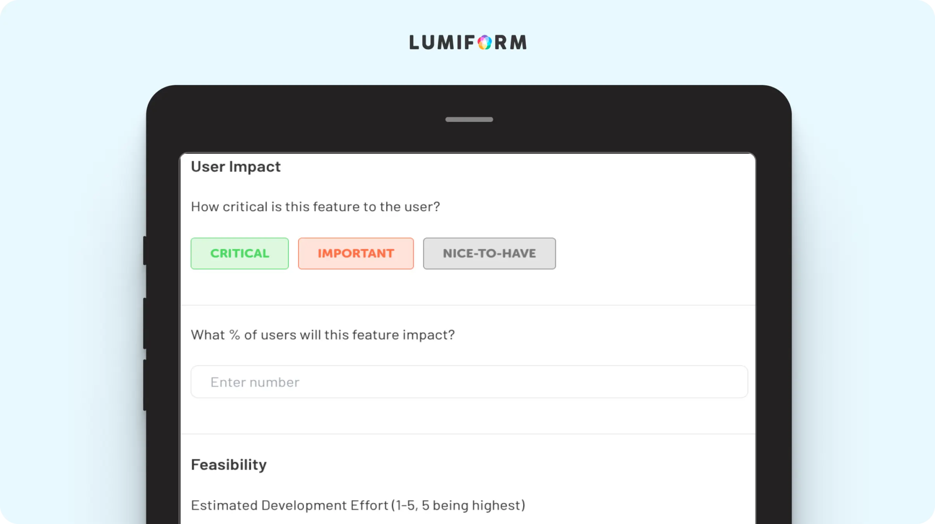The width and height of the screenshot is (935, 524).
Task: Click the Feasibility section heading
Action: pos(229,465)
